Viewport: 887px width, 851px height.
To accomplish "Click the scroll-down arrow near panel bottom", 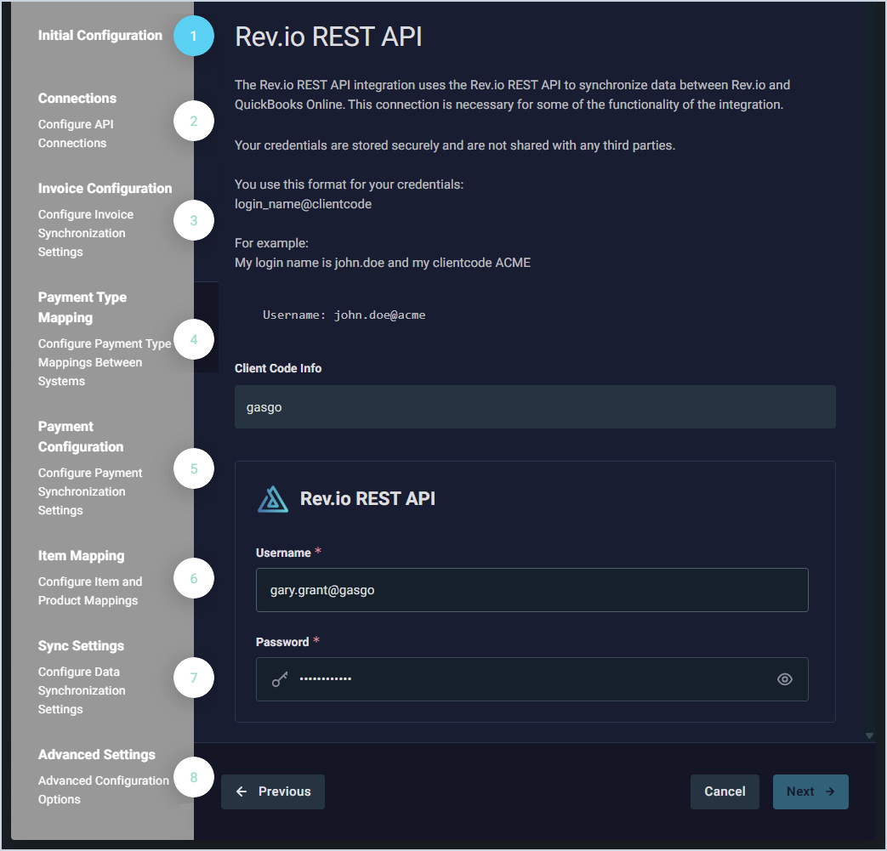I will 869,735.
